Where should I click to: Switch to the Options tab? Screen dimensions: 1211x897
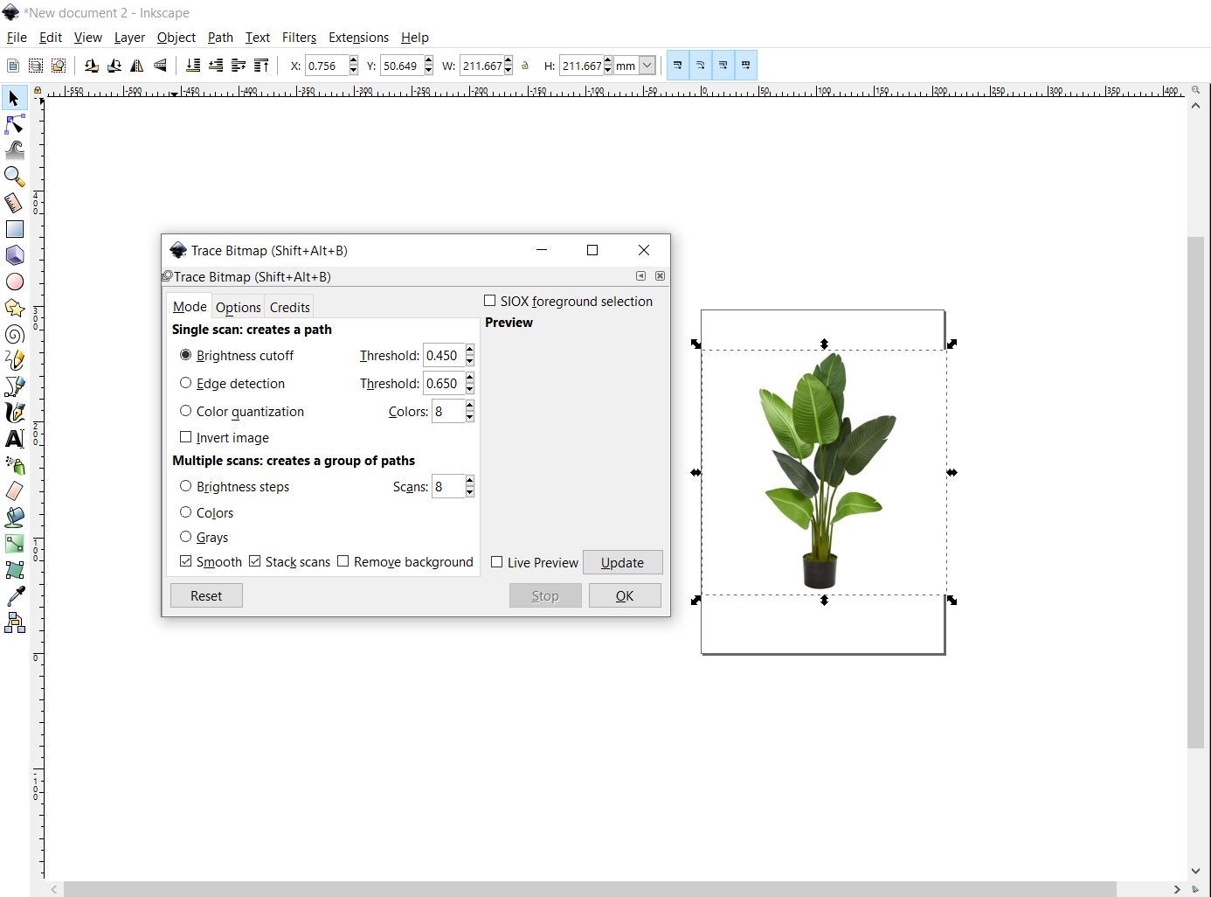coord(239,307)
